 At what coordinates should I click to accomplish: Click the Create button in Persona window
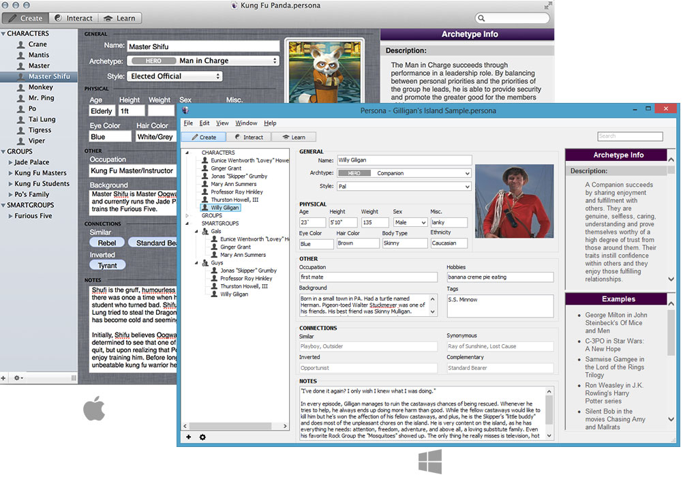coord(204,137)
